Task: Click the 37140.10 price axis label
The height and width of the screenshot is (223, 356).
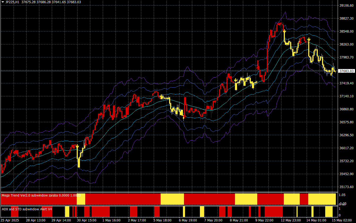Action: pyautogui.click(x=346, y=96)
